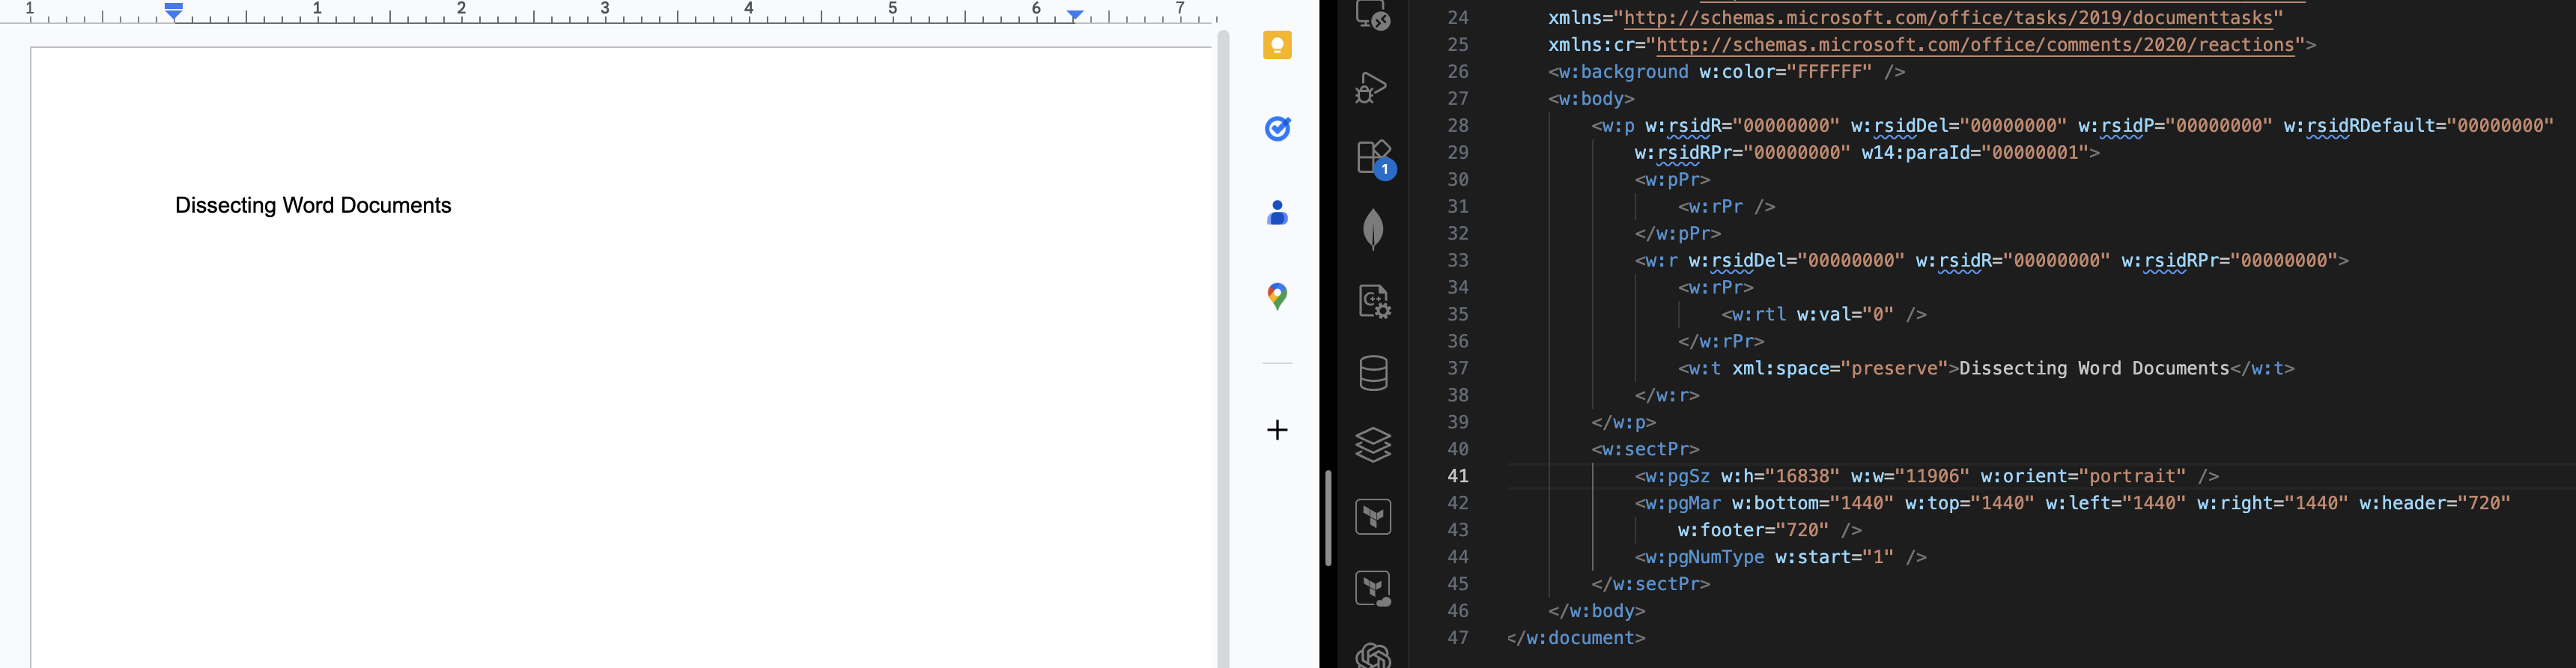Image resolution: width=2576 pixels, height=668 pixels.
Task: Click the w14:paraId="00000001" attribute
Action: 1976,153
